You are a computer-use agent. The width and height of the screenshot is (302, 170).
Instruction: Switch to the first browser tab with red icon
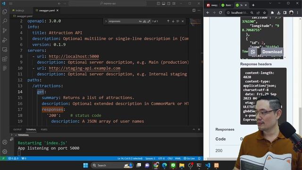click(212, 5)
